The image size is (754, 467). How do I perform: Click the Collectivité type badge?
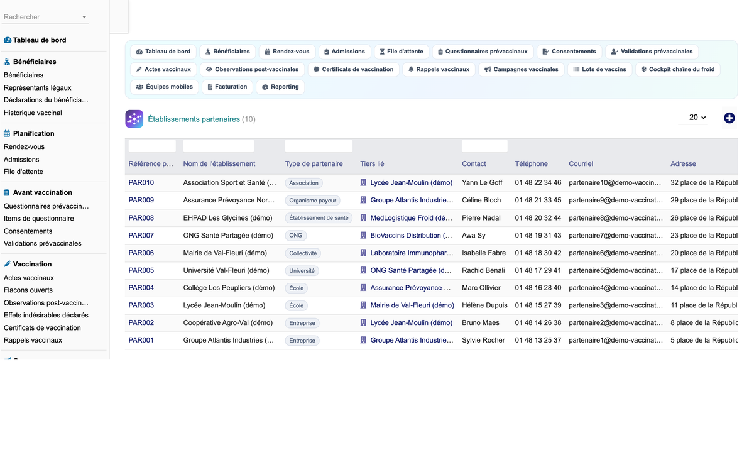303,253
